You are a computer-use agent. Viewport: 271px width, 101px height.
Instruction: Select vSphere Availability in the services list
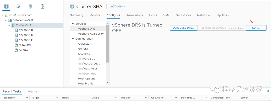pyautogui.click(x=91, y=34)
